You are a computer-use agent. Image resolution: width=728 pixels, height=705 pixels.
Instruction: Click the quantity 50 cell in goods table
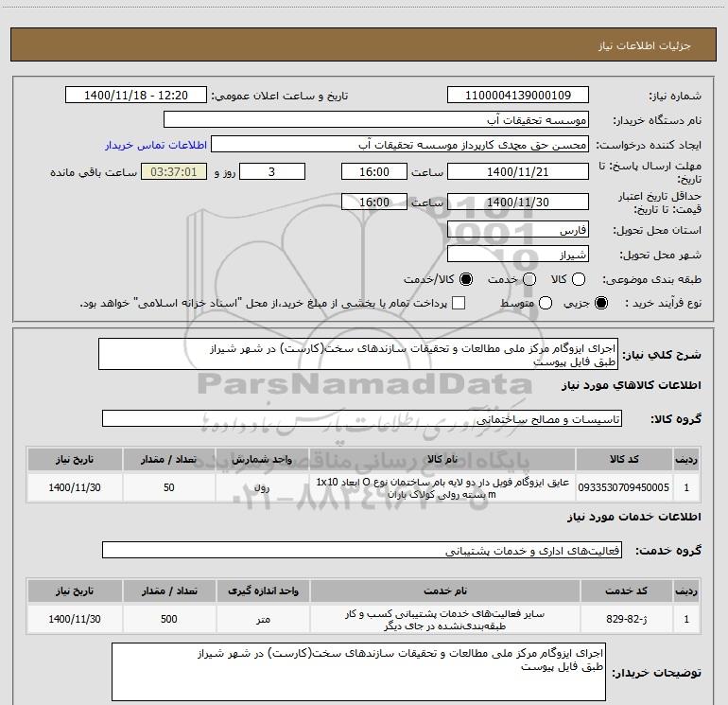[169, 487]
